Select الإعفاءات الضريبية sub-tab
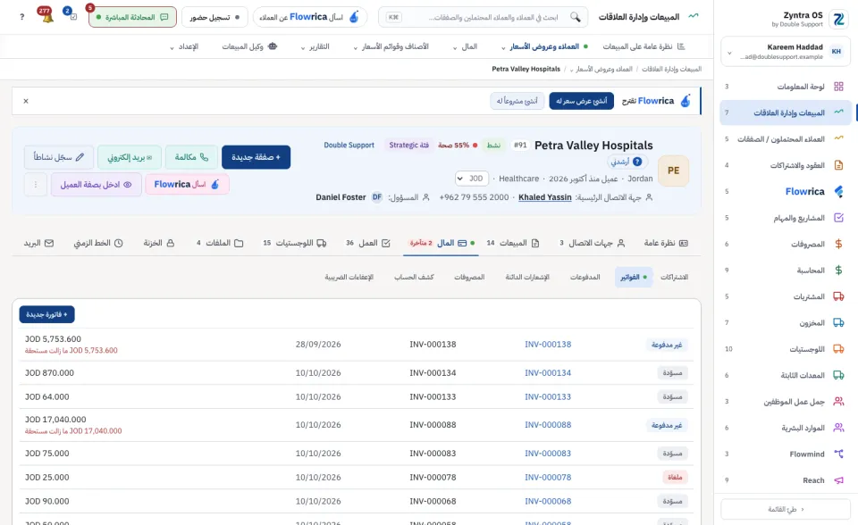Viewport: 858px width, 525px height. pos(349,278)
